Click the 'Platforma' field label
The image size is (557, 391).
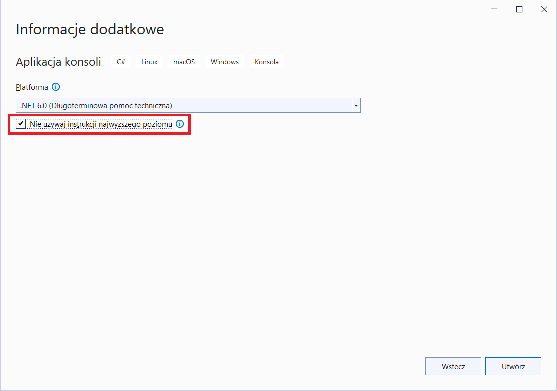click(x=32, y=87)
